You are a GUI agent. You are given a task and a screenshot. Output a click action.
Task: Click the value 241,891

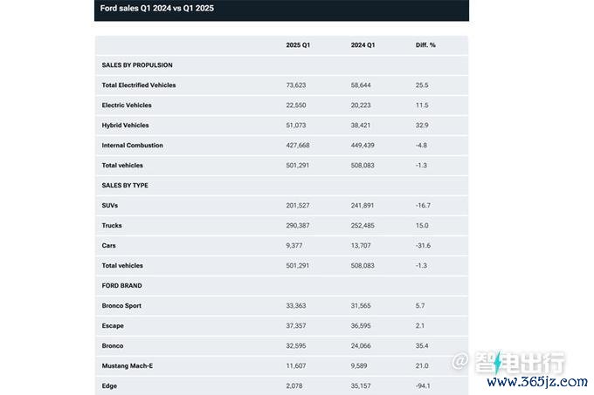click(363, 205)
